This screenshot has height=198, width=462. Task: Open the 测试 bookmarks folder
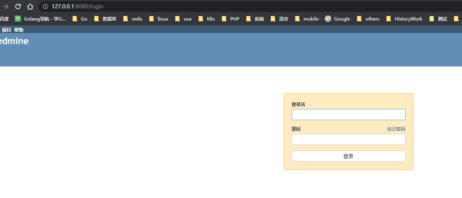click(x=438, y=19)
